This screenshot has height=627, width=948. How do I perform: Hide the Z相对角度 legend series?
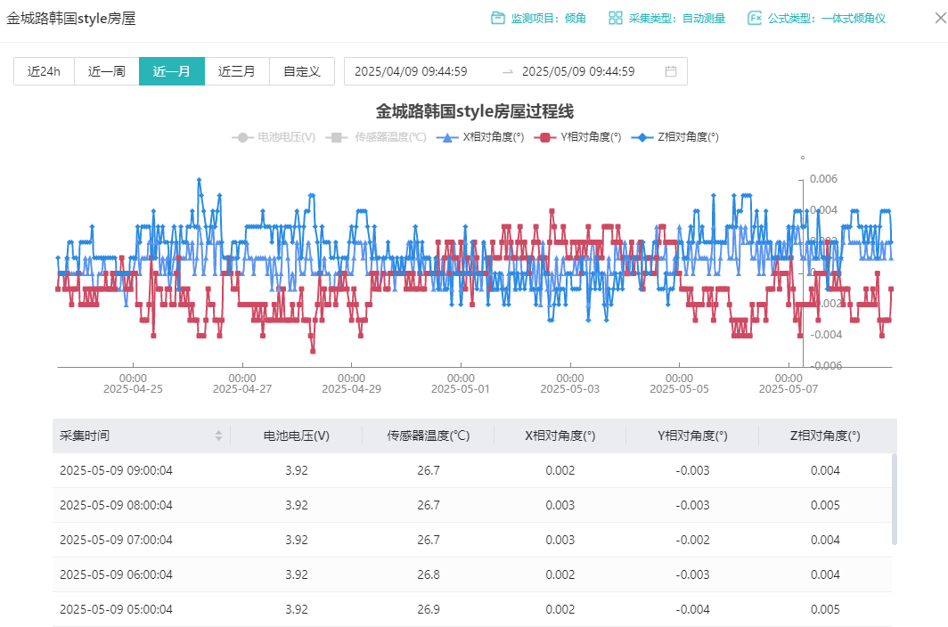pos(674,137)
